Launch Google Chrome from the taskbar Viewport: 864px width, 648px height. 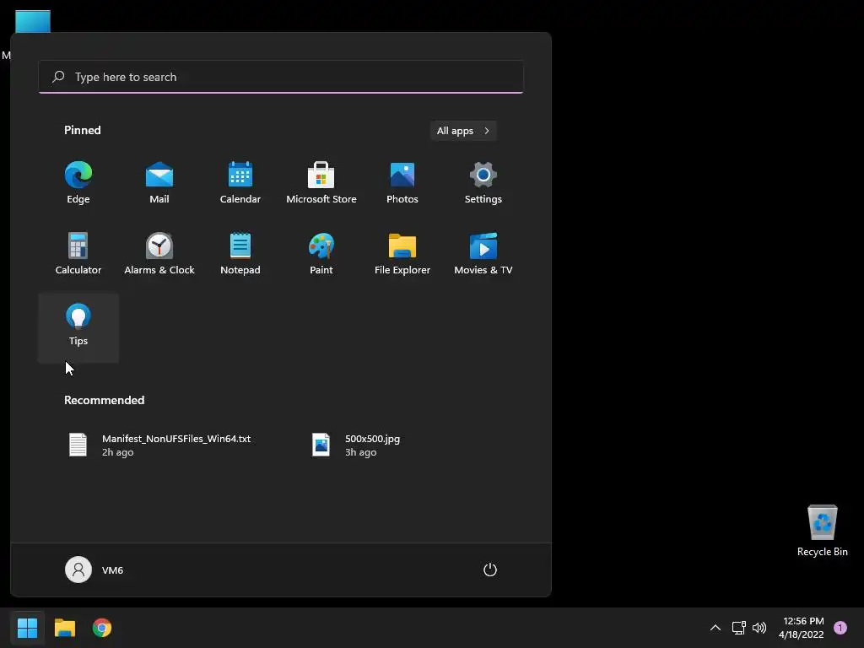pyautogui.click(x=102, y=628)
